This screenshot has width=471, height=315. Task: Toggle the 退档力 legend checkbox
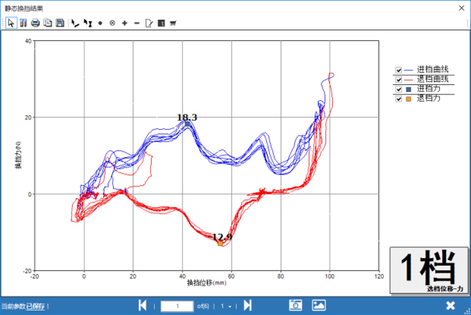[x=399, y=99]
